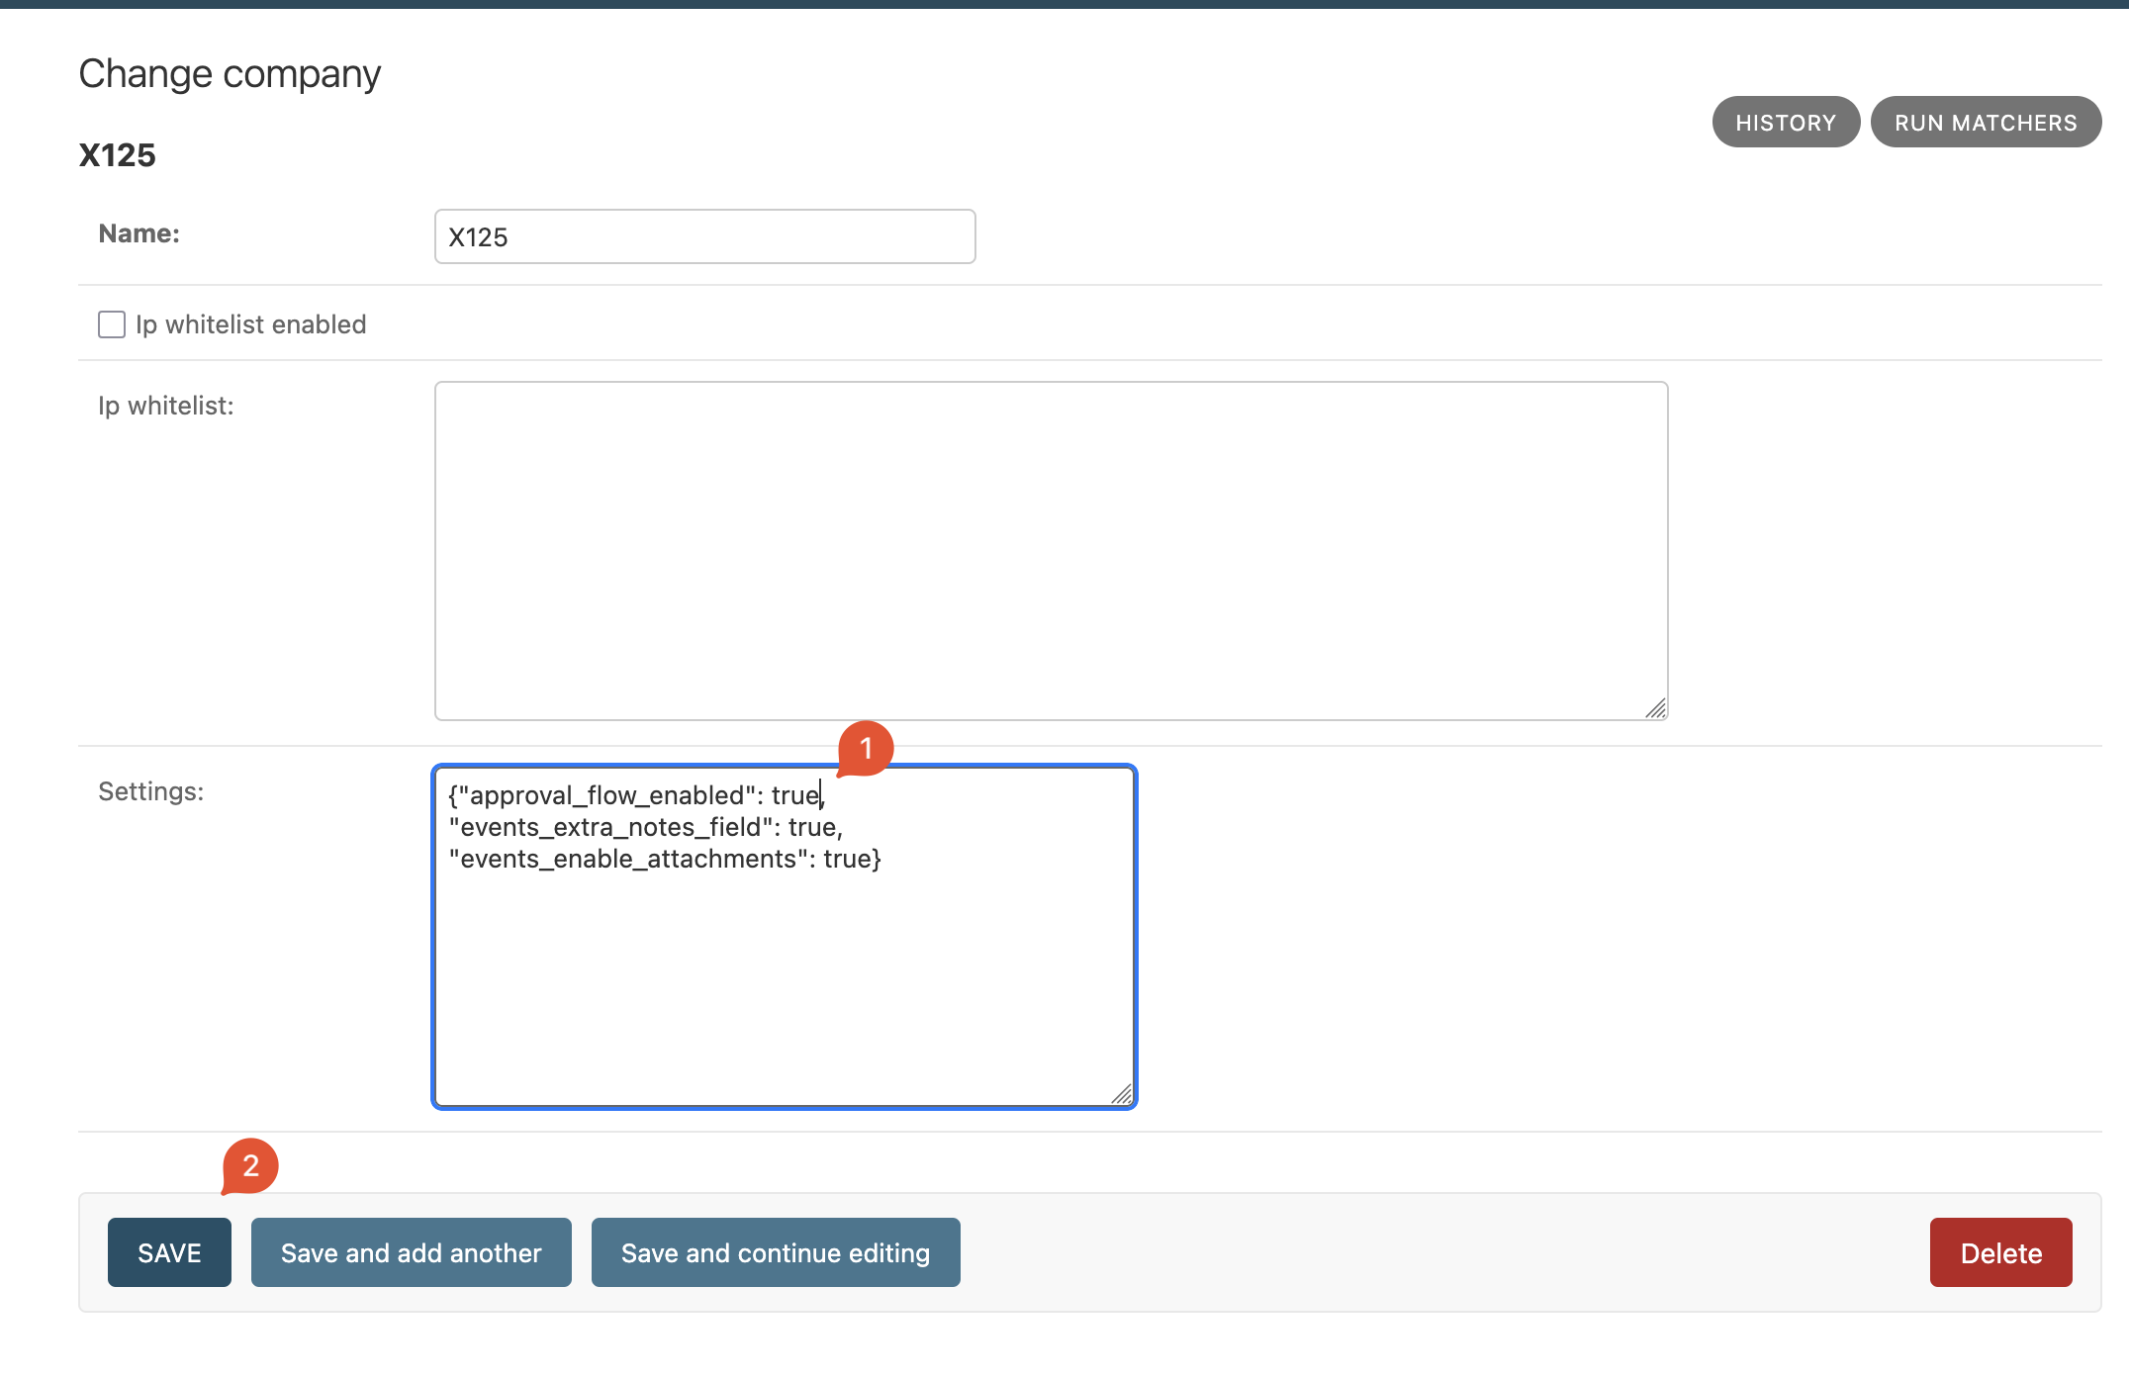Click the red annotation marker 2
This screenshot has width=2129, height=1379.
pos(250,1165)
